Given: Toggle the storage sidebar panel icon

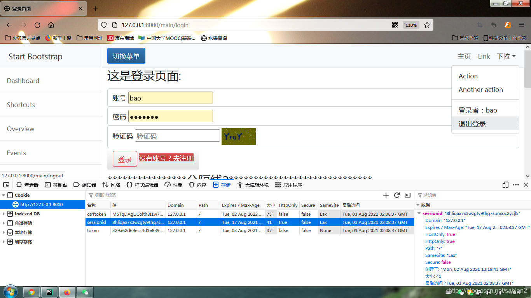Looking at the screenshot, I should click(x=408, y=195).
